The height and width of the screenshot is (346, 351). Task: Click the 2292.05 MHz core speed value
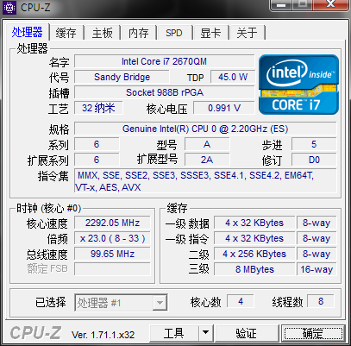pyautogui.click(x=112, y=223)
